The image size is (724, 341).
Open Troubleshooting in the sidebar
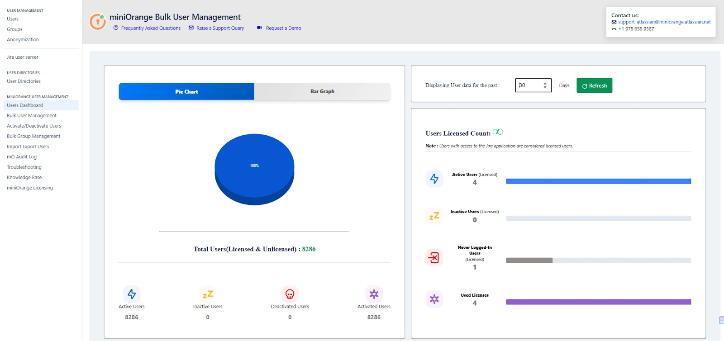coord(24,167)
